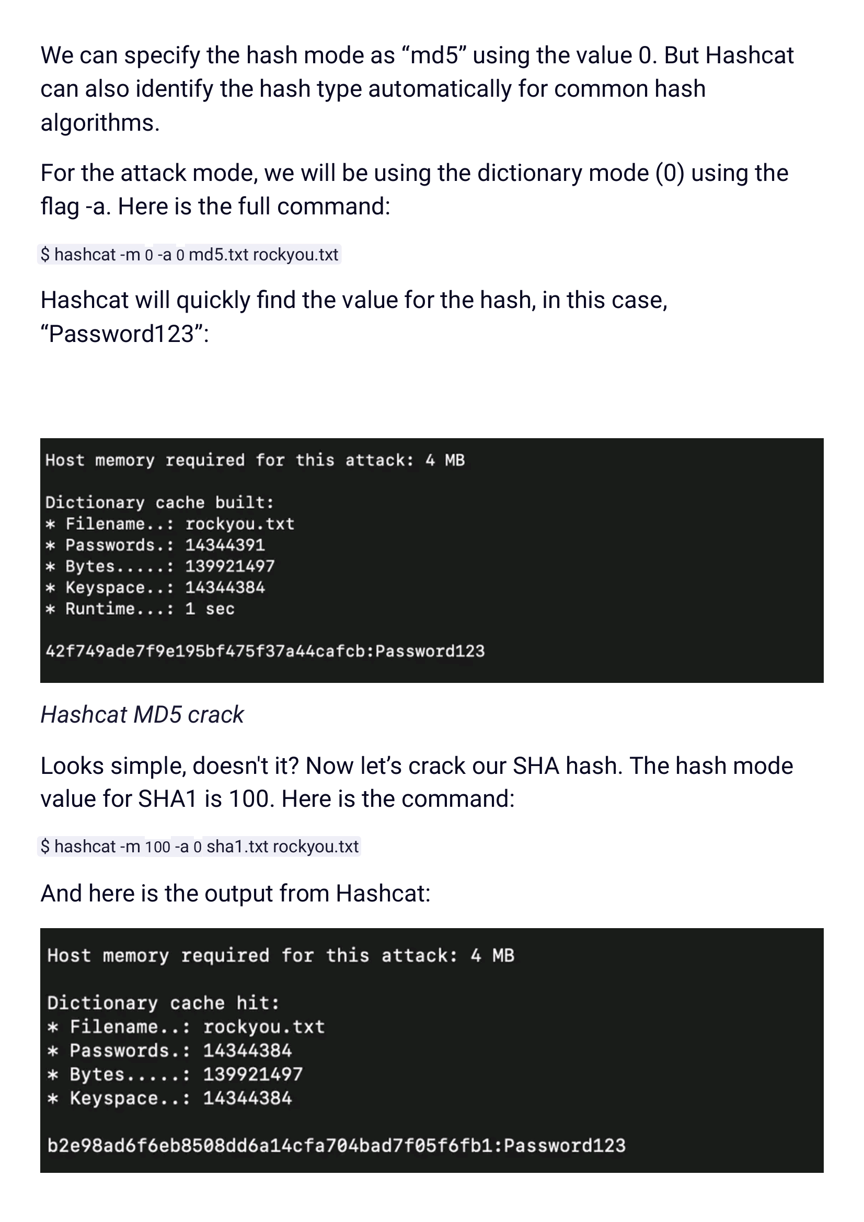
Task: Click 'Host memory required' line in first terminal
Action: point(255,460)
